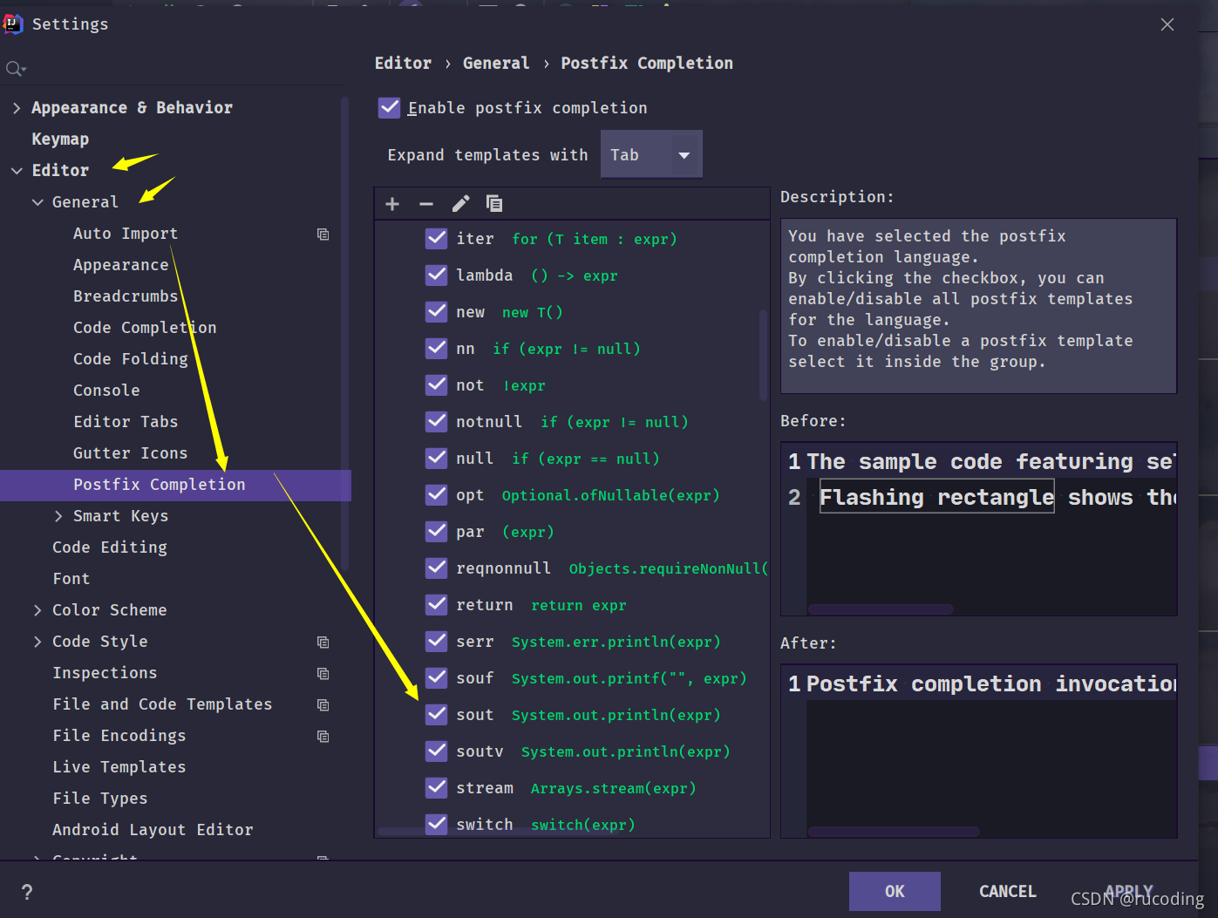Viewport: 1218px width, 918px height.
Task: Click the OK button
Action: 895,891
